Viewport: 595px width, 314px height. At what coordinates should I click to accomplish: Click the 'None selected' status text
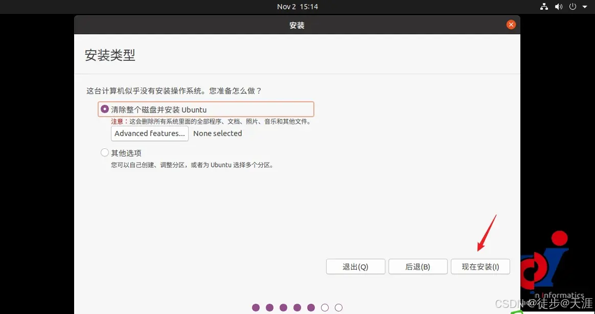[217, 133]
